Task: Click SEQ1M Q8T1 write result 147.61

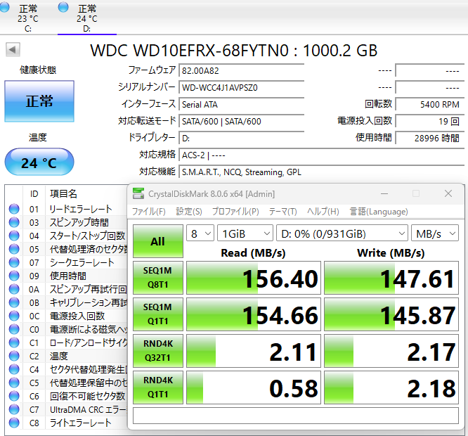Action: (391, 278)
